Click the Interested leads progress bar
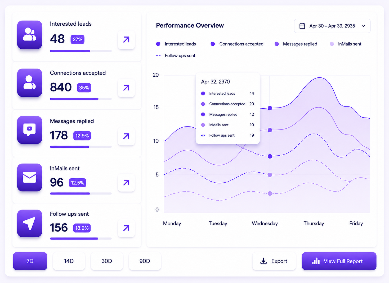This screenshot has width=389, height=283. 81,51
